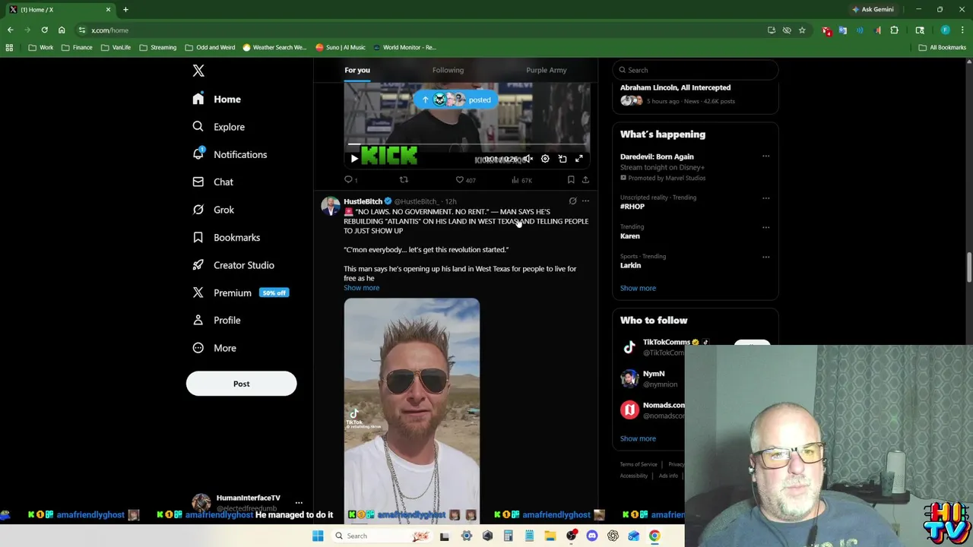973x547 pixels.
Task: Open options for the Larkin trend
Action: pos(765,256)
